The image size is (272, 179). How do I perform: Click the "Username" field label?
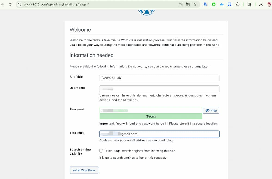pos(77,88)
